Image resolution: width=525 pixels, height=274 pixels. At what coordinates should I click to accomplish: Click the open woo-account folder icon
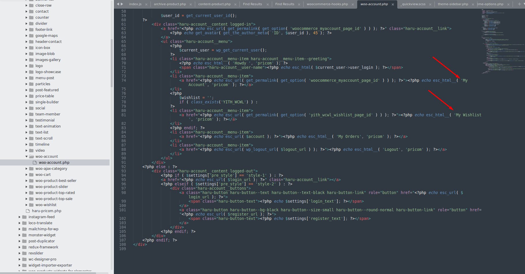click(x=31, y=156)
